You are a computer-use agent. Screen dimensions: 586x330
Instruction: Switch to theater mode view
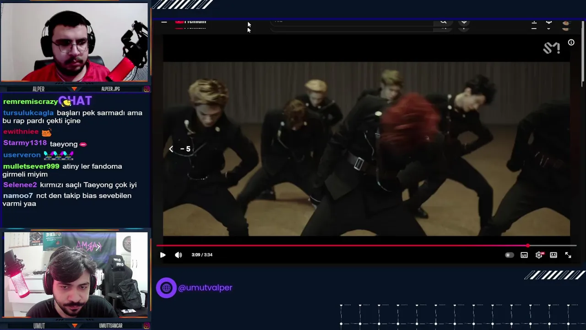[553, 255]
